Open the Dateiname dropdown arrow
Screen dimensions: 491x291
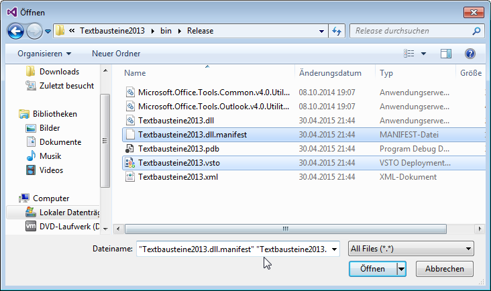334,249
